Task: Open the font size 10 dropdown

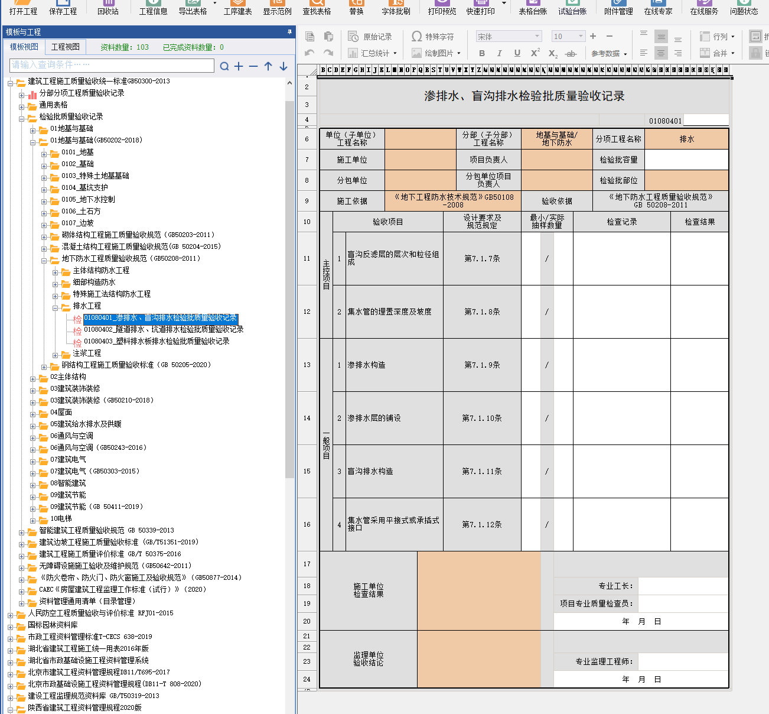Action: coord(568,37)
